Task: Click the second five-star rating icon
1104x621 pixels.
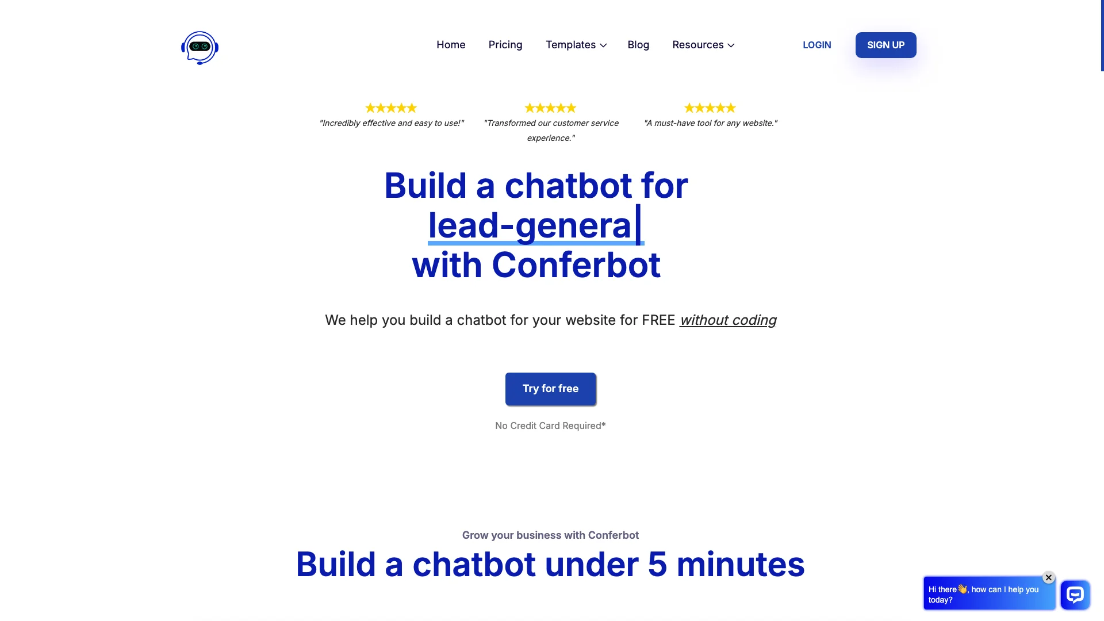Action: pos(550,108)
